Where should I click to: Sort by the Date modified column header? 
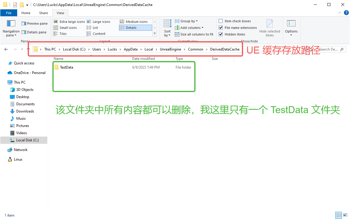(152, 59)
